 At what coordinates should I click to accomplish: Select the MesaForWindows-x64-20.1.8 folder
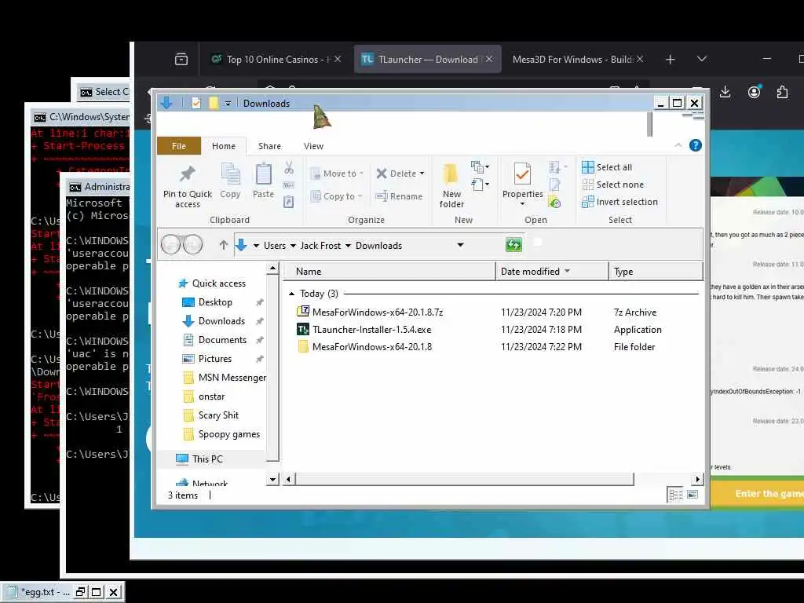pyautogui.click(x=371, y=347)
